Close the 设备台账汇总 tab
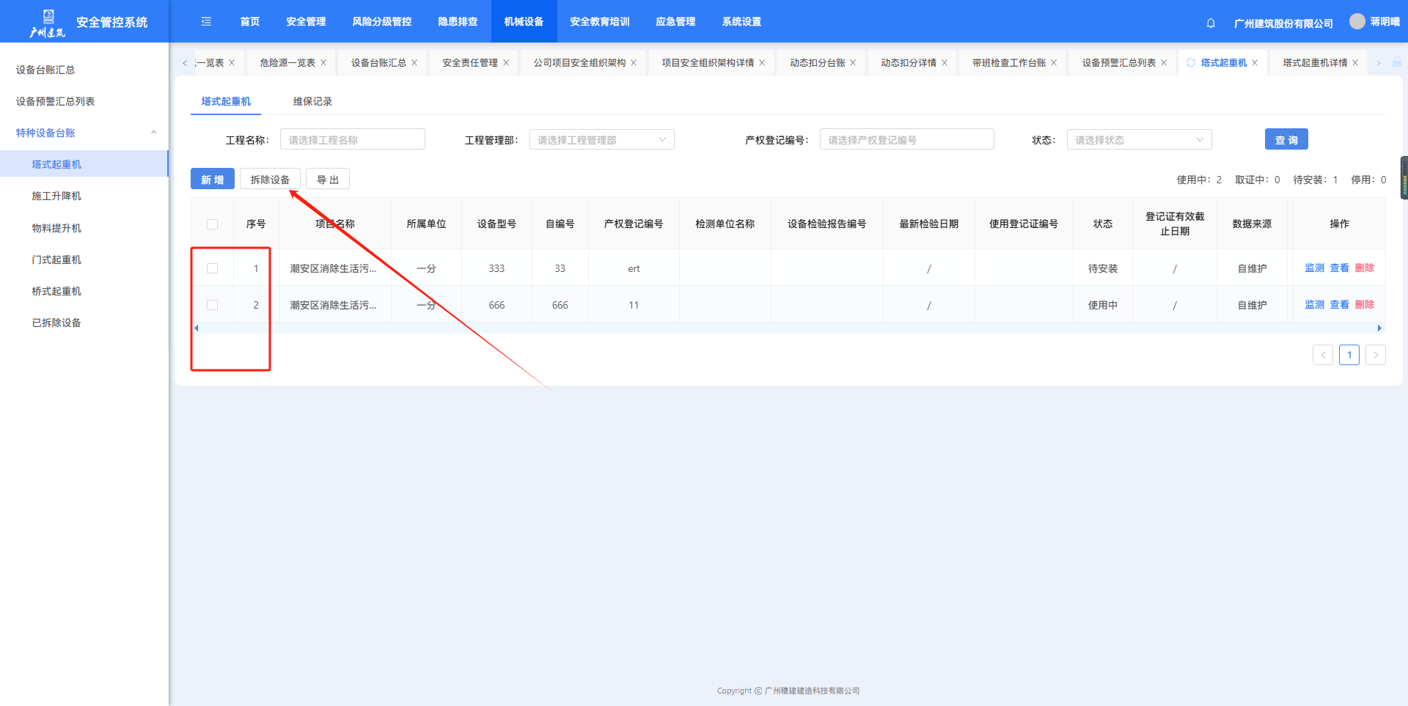This screenshot has height=706, width=1408. (x=414, y=63)
